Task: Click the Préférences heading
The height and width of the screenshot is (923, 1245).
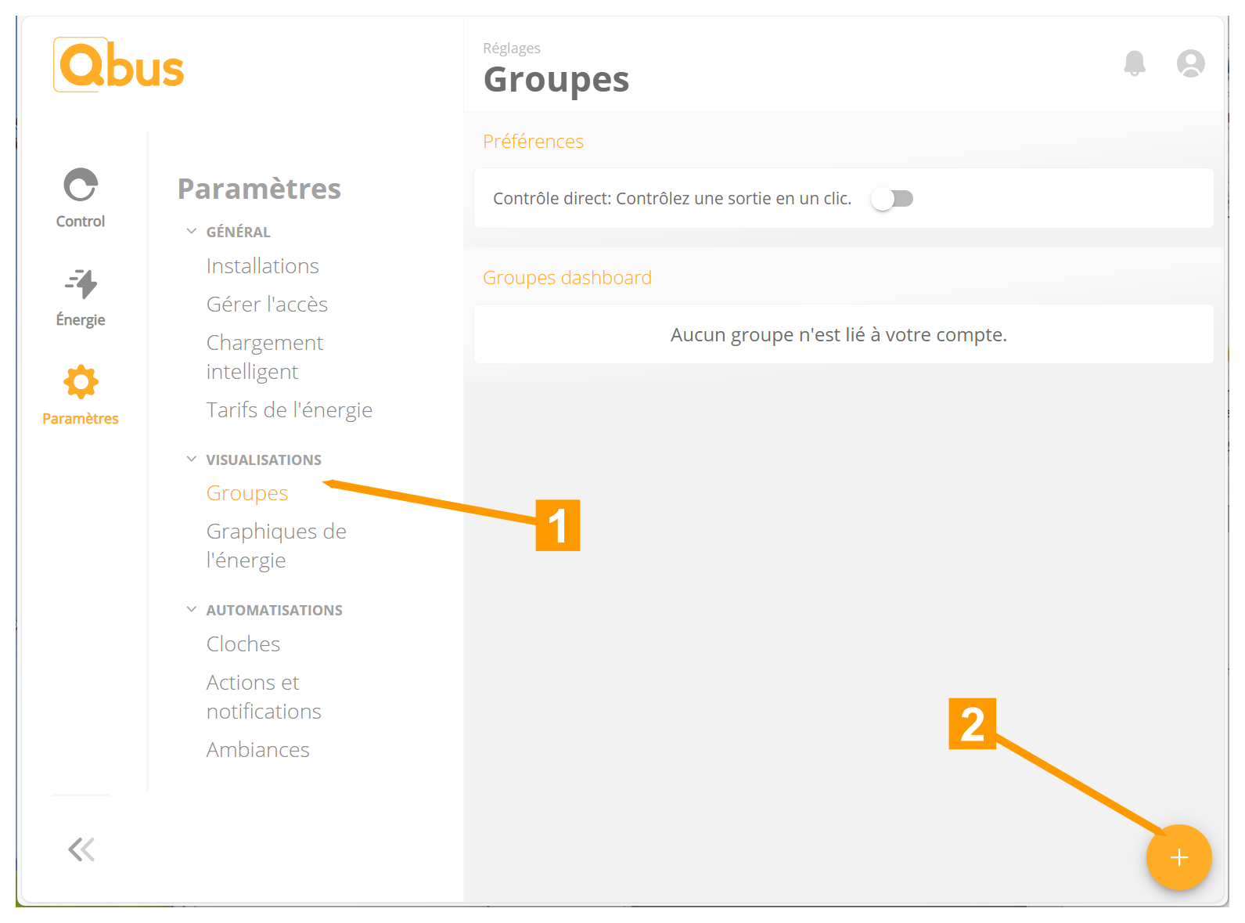Action: (534, 142)
